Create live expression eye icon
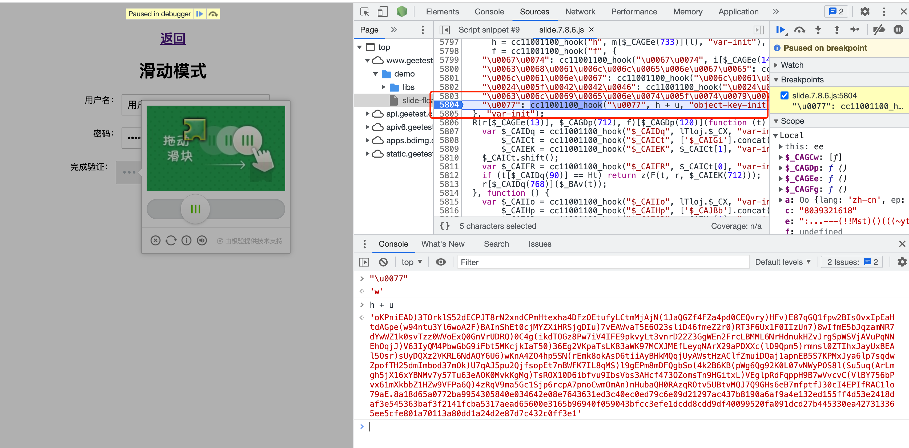909x448 pixels. tap(441, 262)
